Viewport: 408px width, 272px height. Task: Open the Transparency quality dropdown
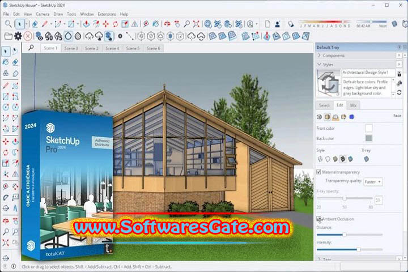373,182
